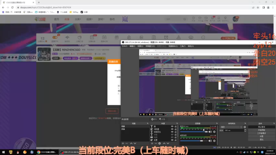The width and height of the screenshot is (276, 155).
Task: Remove scene with minus in Scenes panel
Action: click(x=127, y=143)
